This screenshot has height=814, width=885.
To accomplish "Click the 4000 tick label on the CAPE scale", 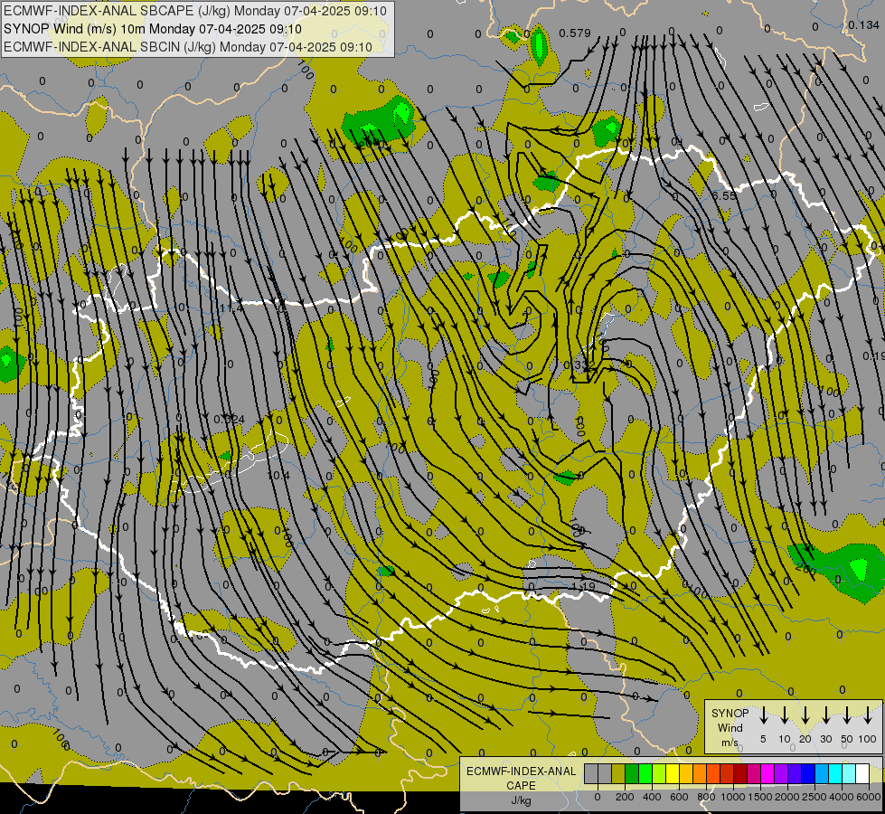I will click(842, 797).
